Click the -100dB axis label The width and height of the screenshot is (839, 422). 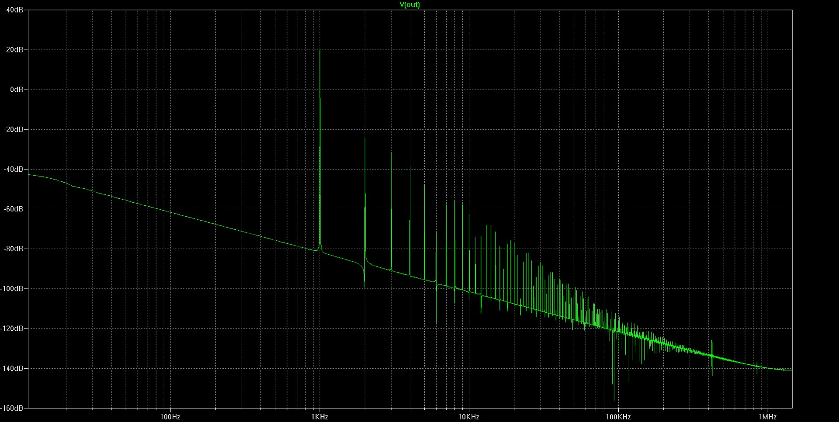tap(12, 288)
